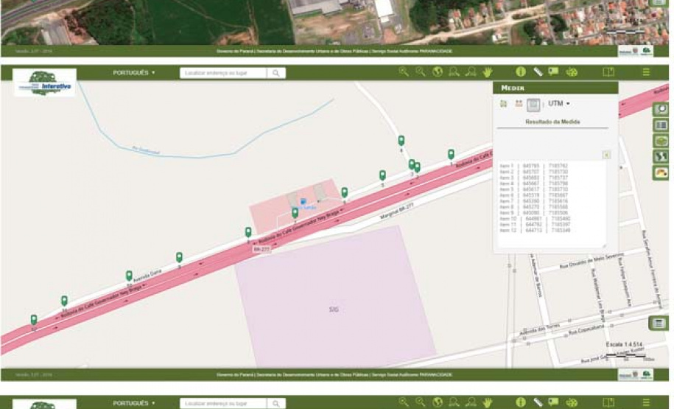
Task: Expand the UTM coordinate system dropdown
Action: [559, 104]
